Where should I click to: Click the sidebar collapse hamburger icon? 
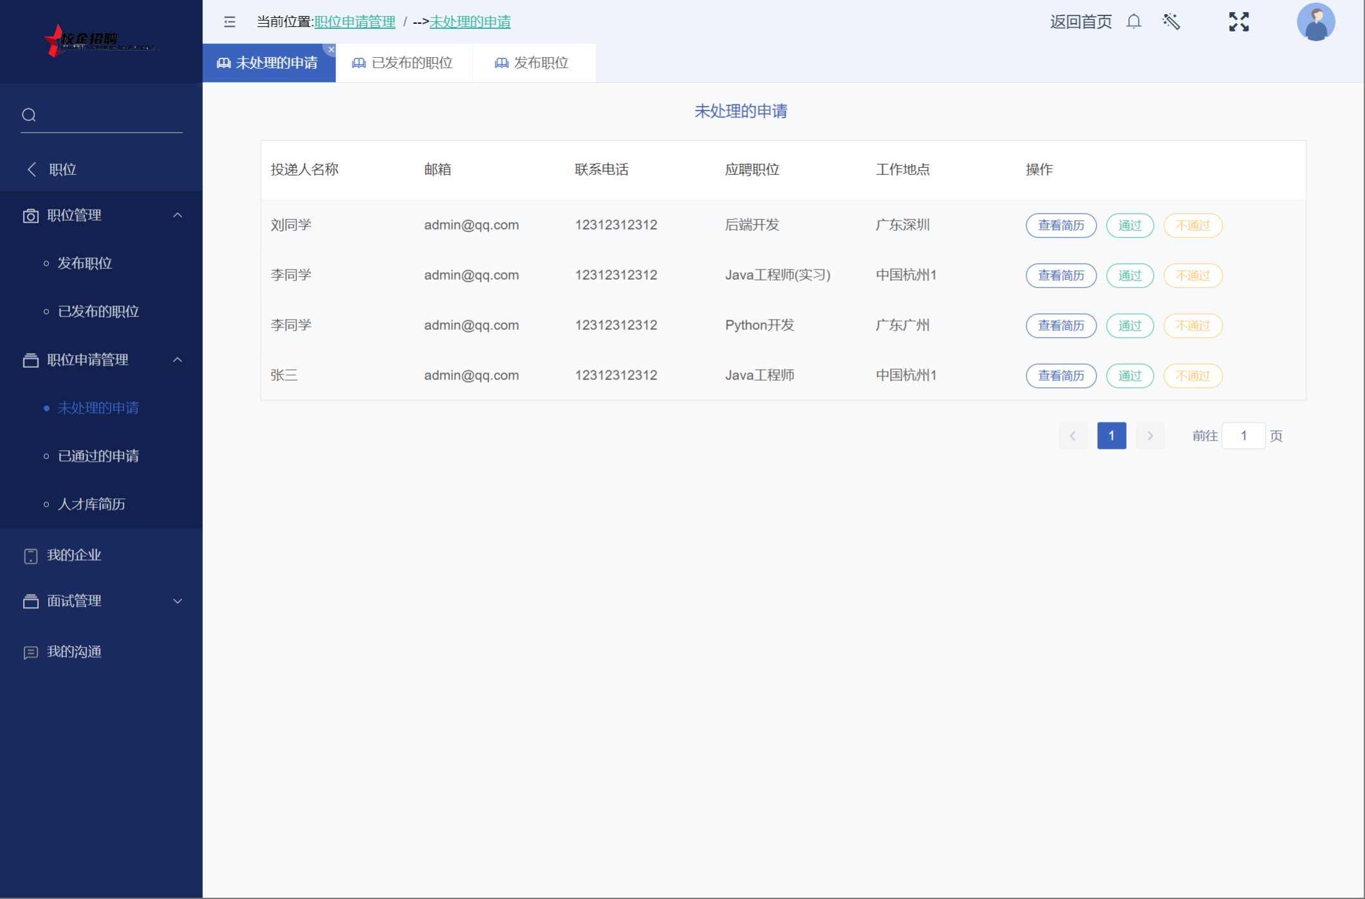[x=230, y=22]
